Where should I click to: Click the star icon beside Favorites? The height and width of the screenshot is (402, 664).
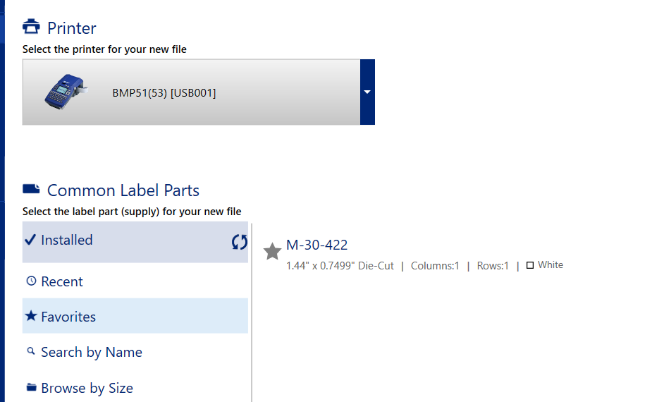point(30,316)
